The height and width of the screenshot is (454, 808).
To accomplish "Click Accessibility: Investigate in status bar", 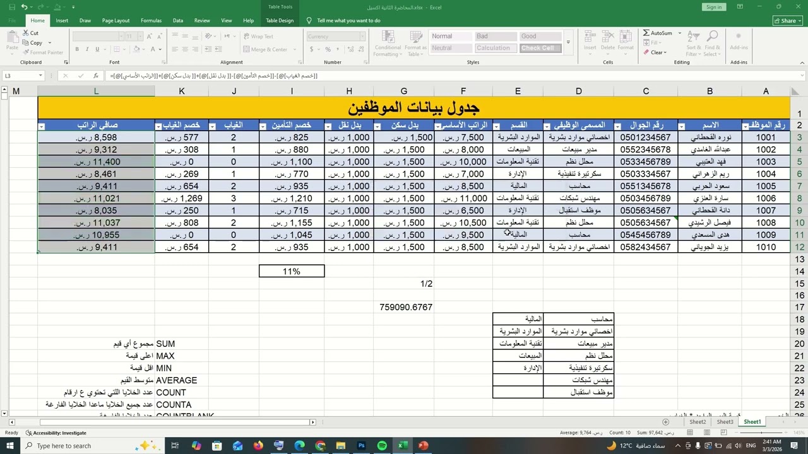I will 56,433.
